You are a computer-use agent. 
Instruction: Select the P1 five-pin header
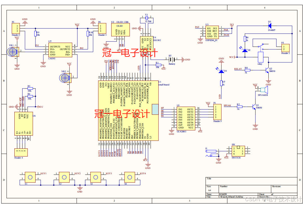click(217, 112)
